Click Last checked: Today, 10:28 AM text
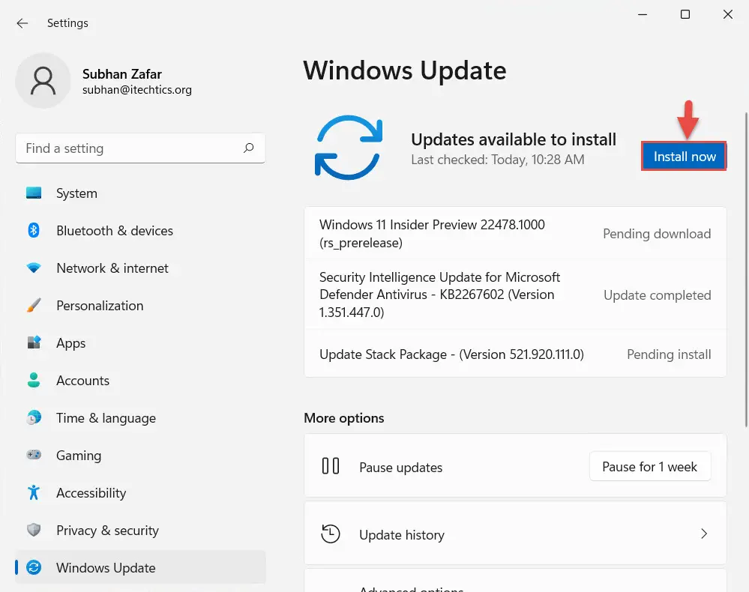This screenshot has width=749, height=592. 498,160
